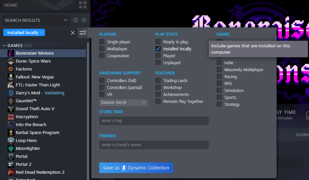Toggle the advanced filters slider icon
309x180 pixels.
point(82,32)
